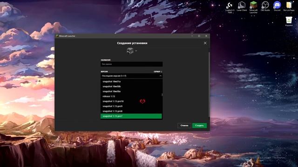
Task: Close the Minecraft Launcher window
Action: [206, 36]
